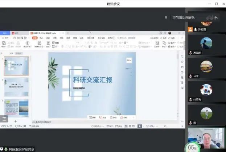Click the microphone icon beside the speaking indicator
The image size is (226, 152).
pyautogui.click(x=166, y=17)
